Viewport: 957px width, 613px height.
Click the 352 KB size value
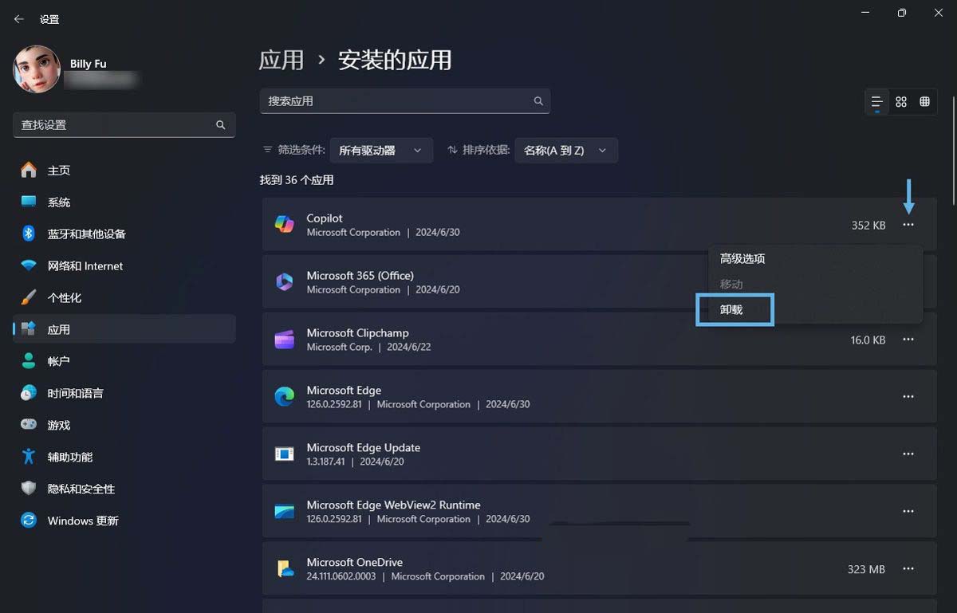[868, 226]
